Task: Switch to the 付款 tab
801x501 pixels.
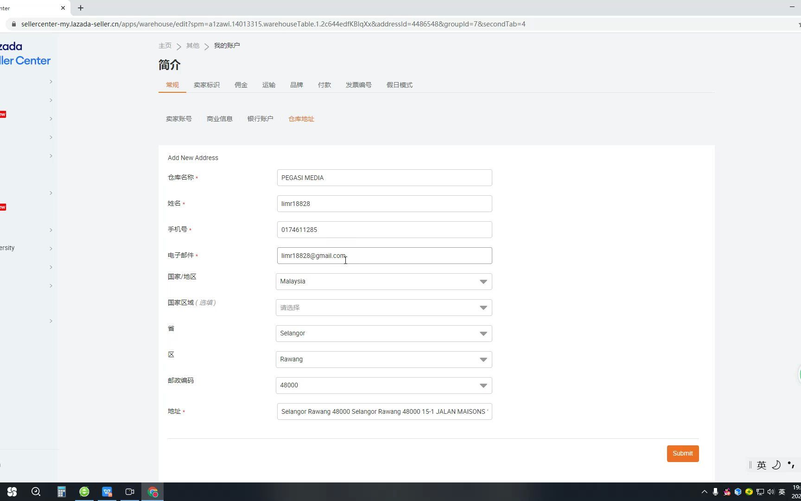Action: pos(324,85)
